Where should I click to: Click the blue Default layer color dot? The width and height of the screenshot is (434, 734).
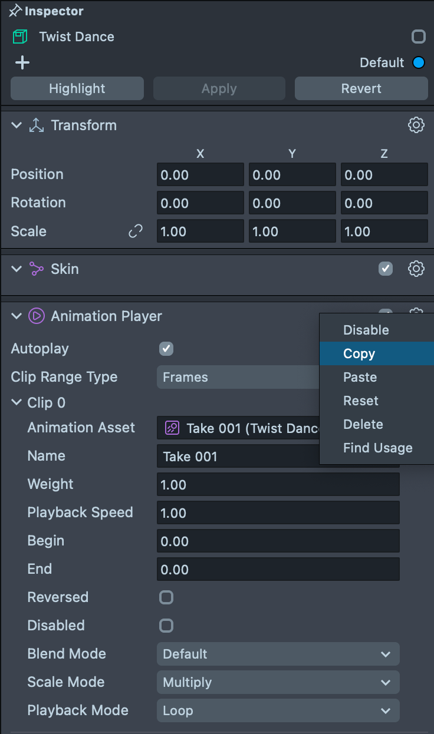pyautogui.click(x=419, y=62)
